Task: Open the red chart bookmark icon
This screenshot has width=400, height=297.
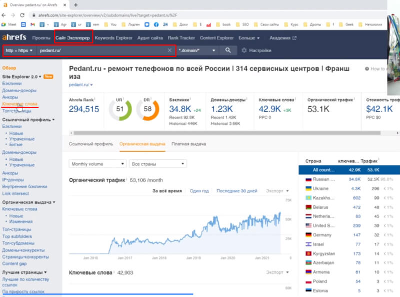Action: tap(208, 25)
